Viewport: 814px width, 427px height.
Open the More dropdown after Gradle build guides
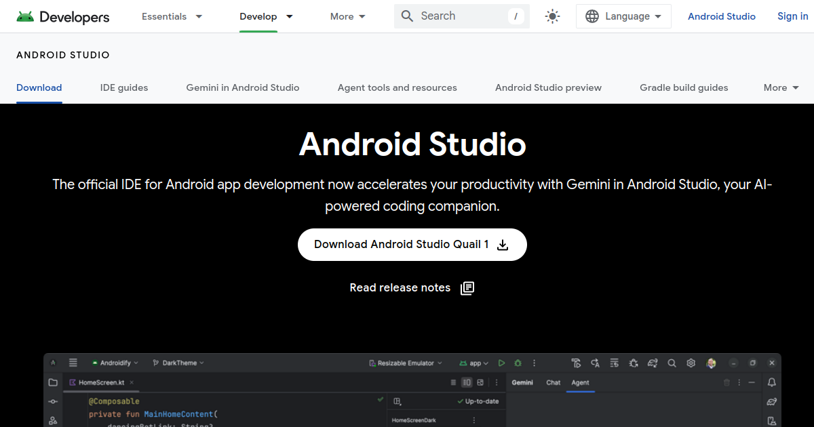[x=781, y=87]
